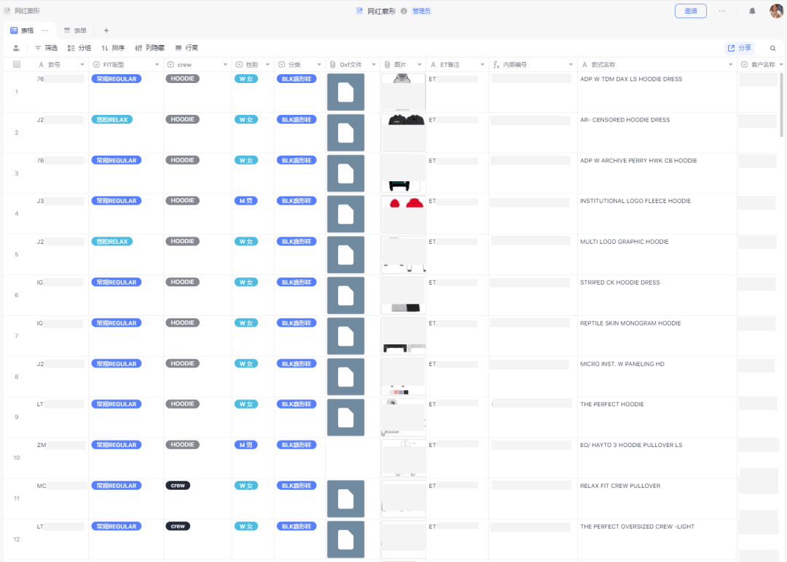
Task: Open the hide columns 列隐藏 option
Action: coord(149,48)
